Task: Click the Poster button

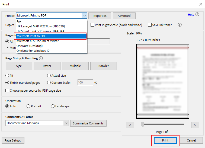Action: (47, 66)
